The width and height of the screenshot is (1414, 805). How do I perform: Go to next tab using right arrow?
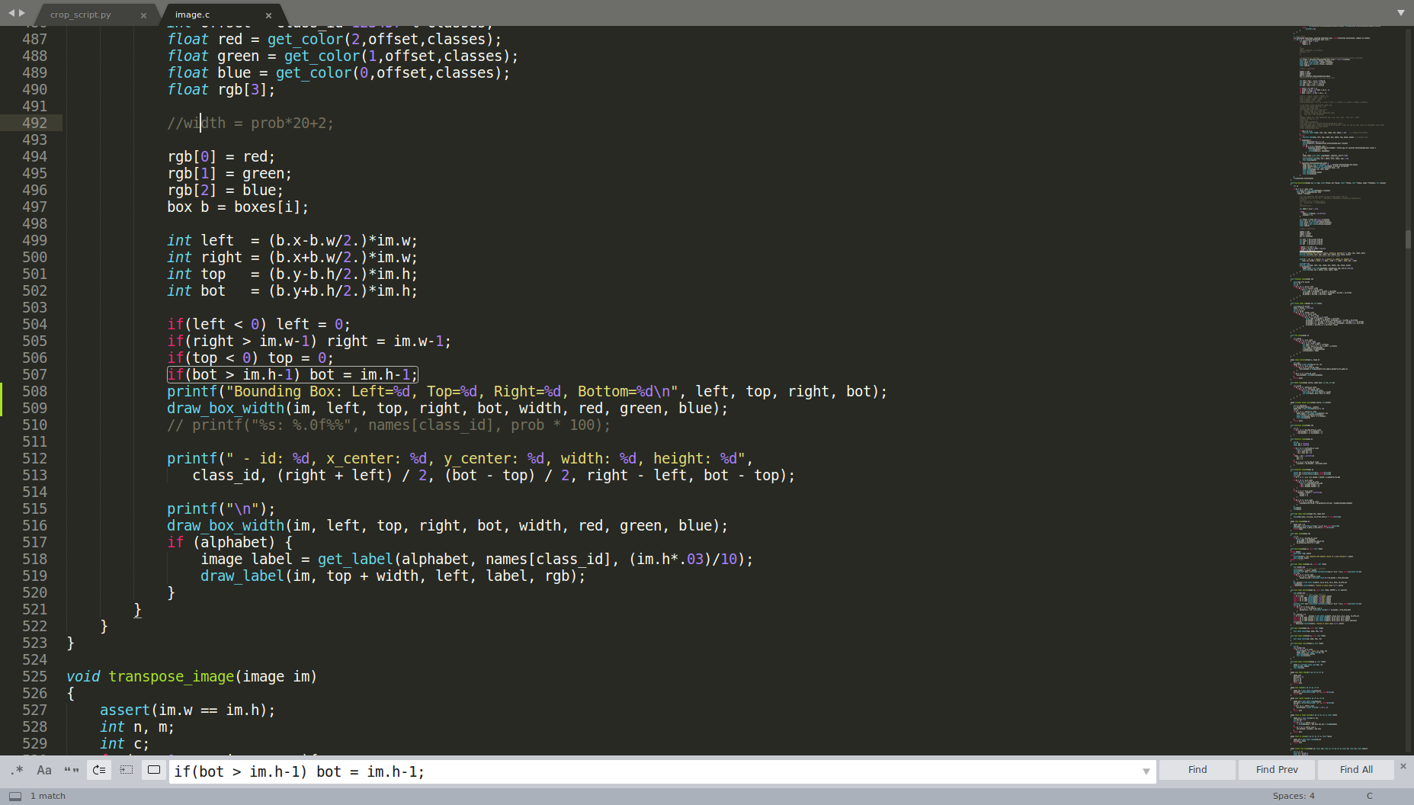point(22,13)
